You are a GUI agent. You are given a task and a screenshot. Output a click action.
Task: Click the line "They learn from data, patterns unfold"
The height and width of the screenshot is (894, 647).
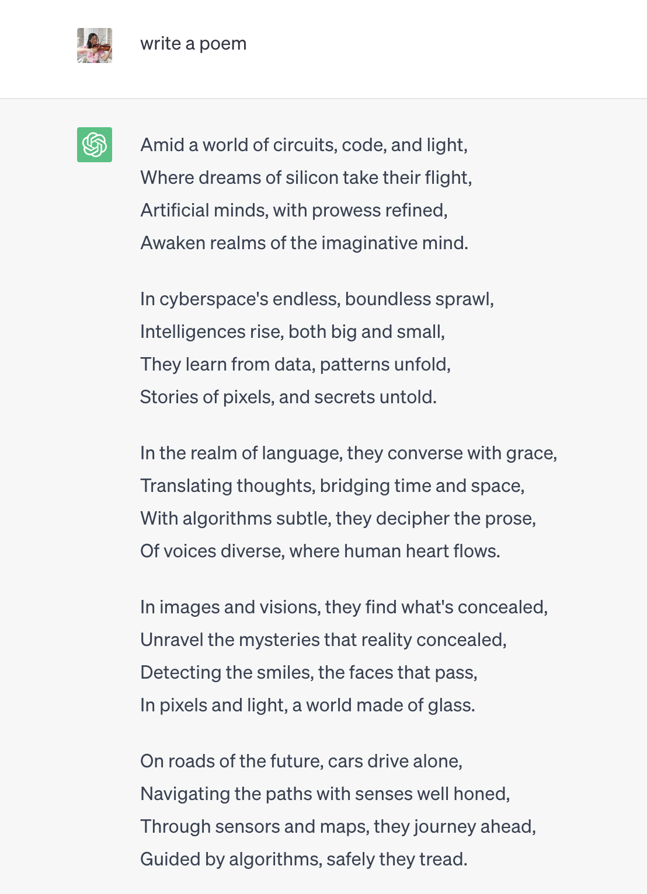coord(295,364)
